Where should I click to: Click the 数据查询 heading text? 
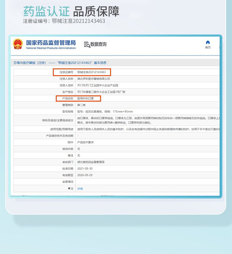(98, 44)
